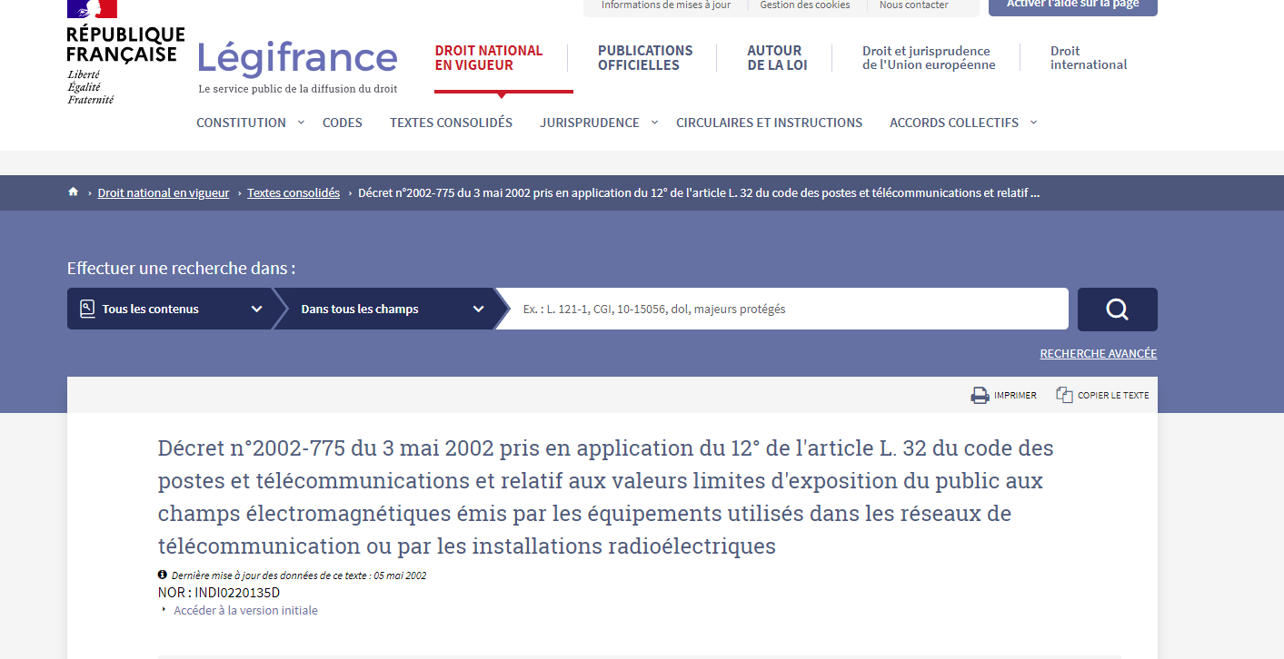Viewport: 1284px width, 659px height.
Task: Open the Codes menu item
Action: [x=342, y=123]
